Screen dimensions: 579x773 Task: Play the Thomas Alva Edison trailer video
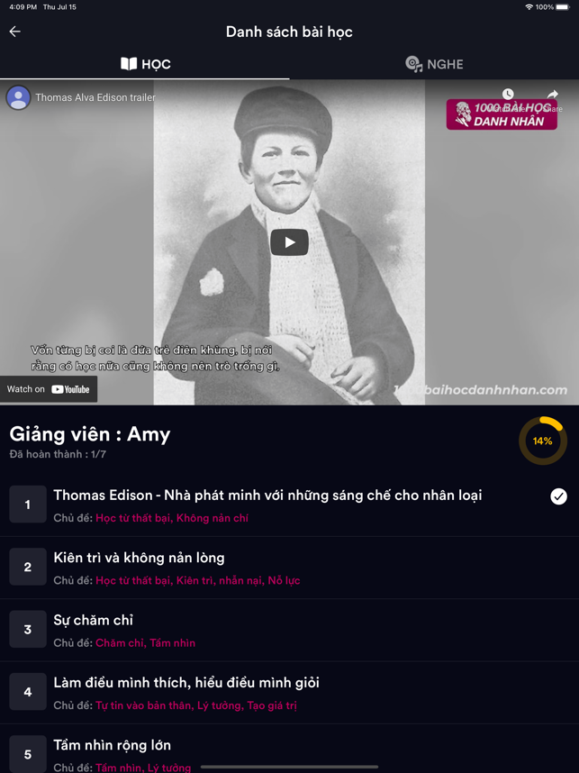(x=289, y=242)
